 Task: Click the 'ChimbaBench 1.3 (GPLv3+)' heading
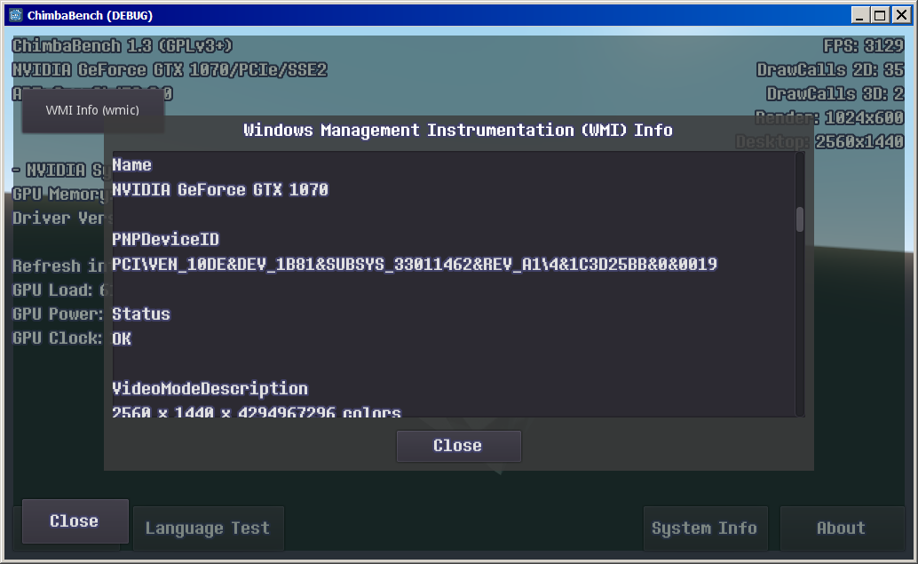click(x=123, y=45)
